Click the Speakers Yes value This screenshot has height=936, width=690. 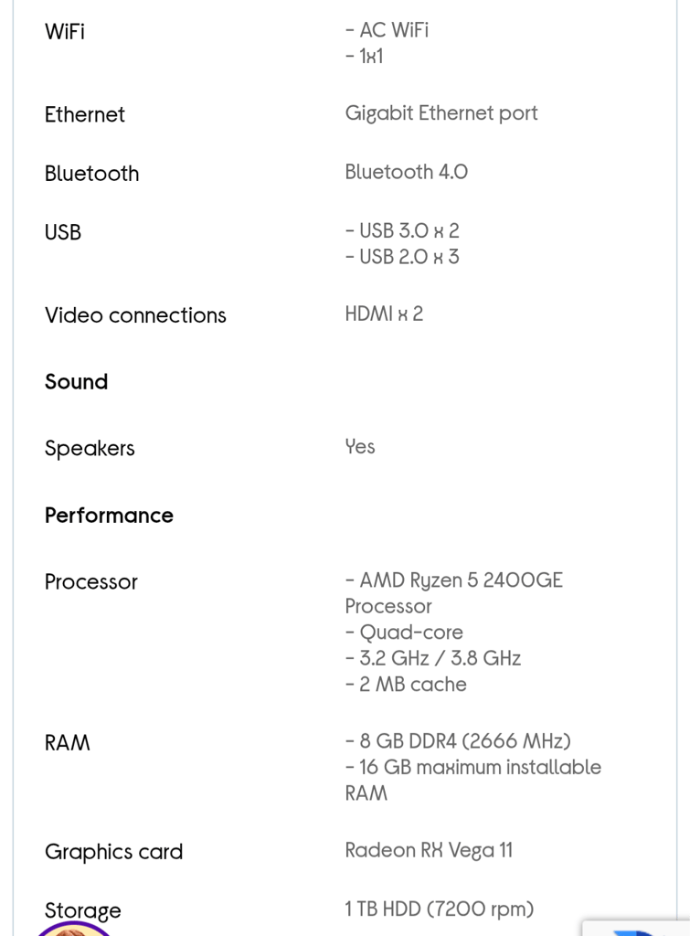(x=360, y=446)
